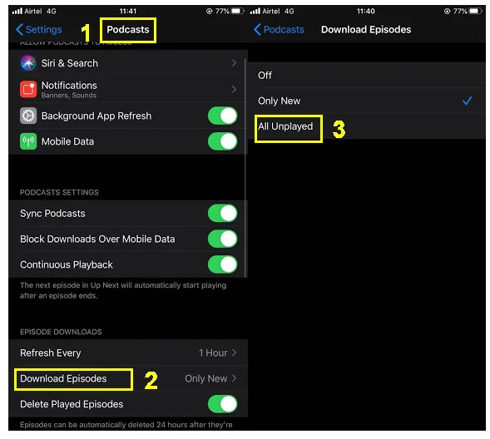
Task: Tap the left screen battery indicator
Action: [x=237, y=12]
